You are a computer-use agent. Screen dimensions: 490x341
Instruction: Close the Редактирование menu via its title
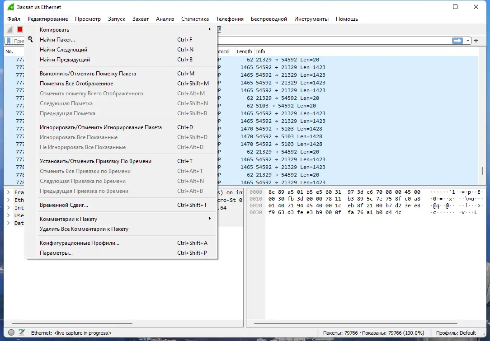point(47,19)
